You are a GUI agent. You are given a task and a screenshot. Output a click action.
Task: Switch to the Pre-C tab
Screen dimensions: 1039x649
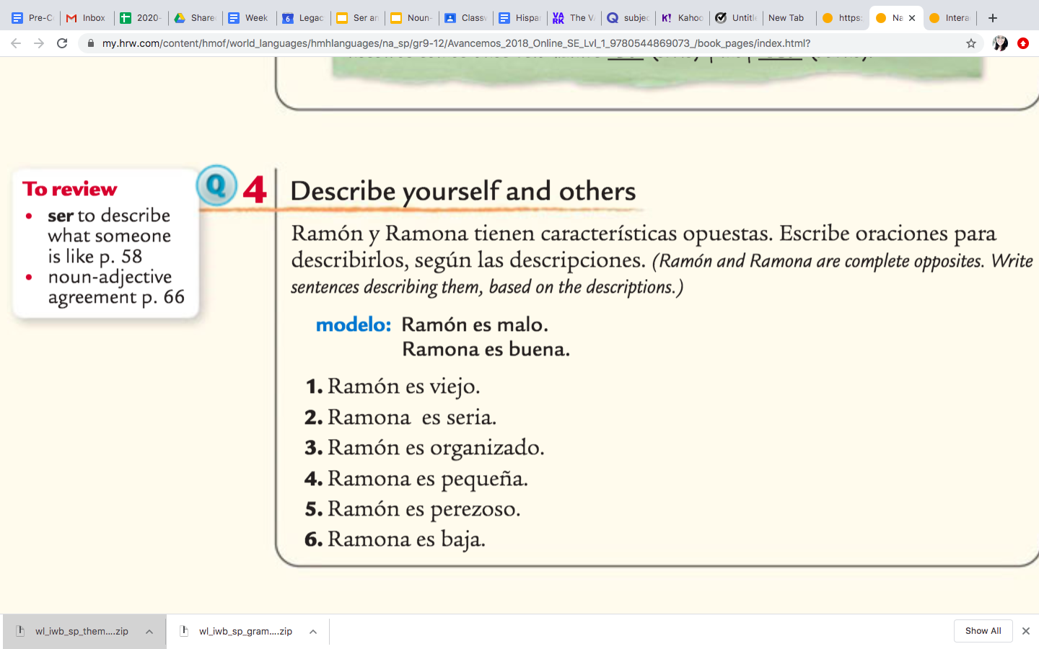point(32,18)
